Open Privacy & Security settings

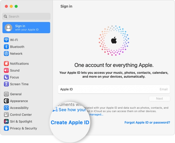pyautogui.click(x=23, y=128)
